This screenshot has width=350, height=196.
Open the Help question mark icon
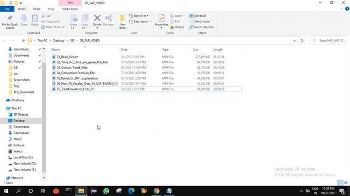coord(347,9)
